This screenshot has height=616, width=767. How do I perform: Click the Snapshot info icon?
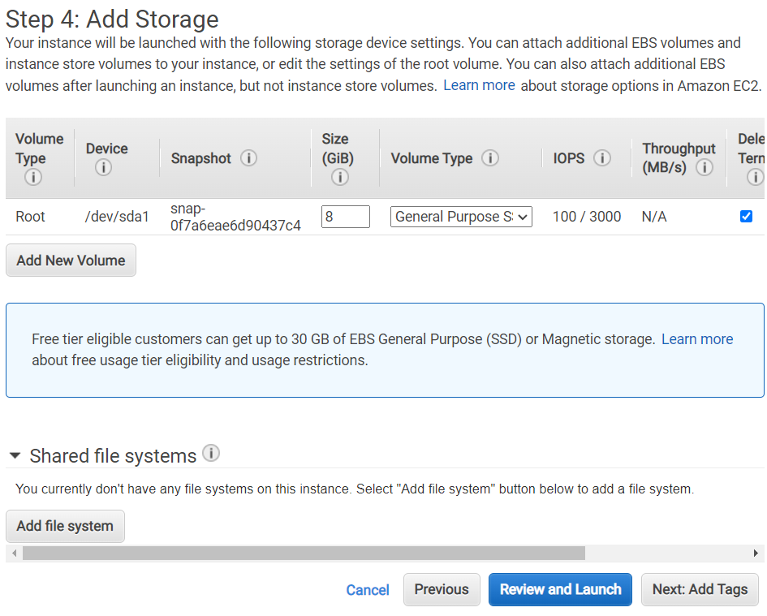[249, 158]
